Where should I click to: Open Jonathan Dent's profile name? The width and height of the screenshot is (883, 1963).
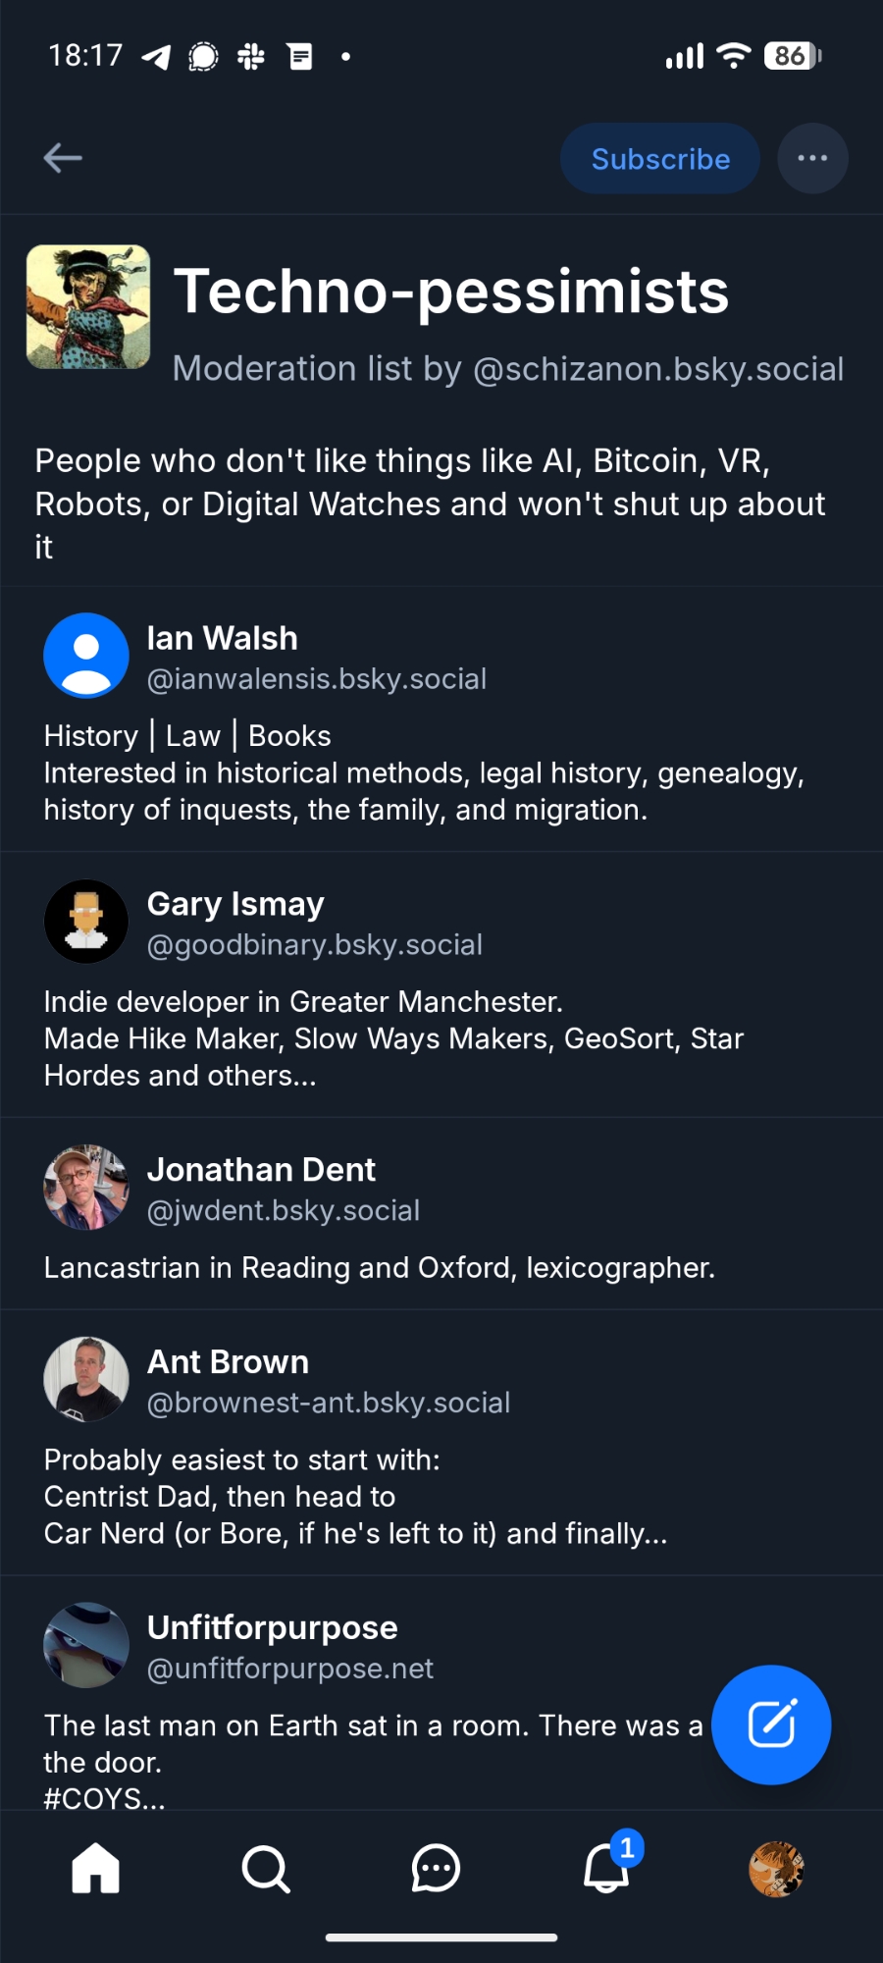point(261,1170)
